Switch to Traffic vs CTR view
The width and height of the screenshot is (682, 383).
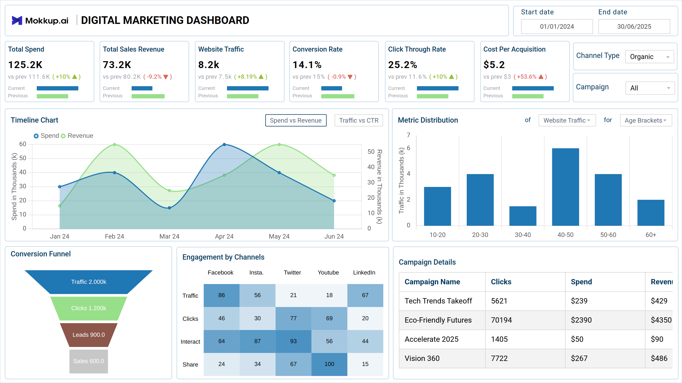click(359, 120)
